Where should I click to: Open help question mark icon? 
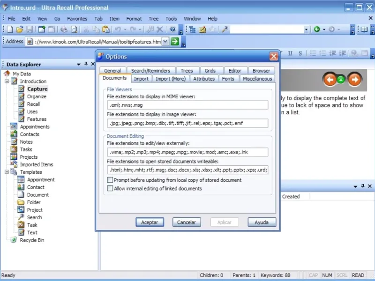coord(172,30)
